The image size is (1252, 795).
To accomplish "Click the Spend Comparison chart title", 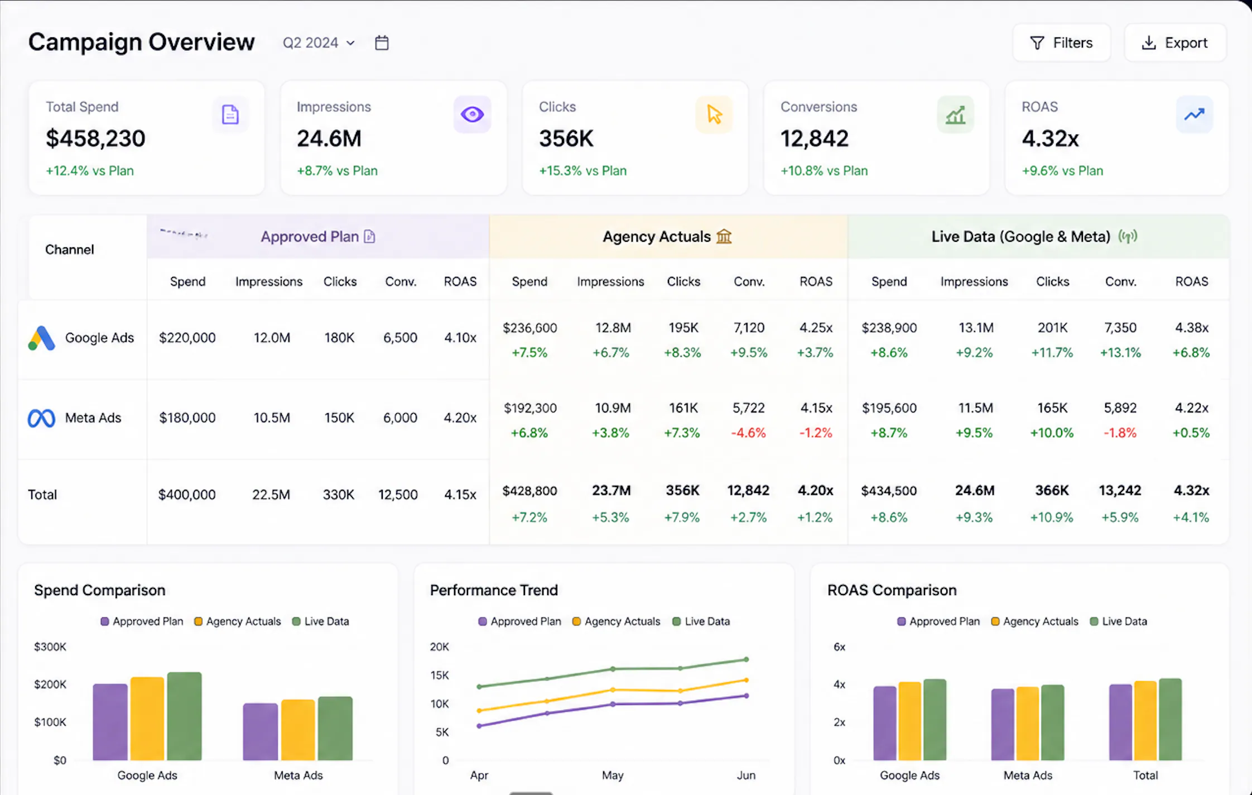I will click(100, 590).
